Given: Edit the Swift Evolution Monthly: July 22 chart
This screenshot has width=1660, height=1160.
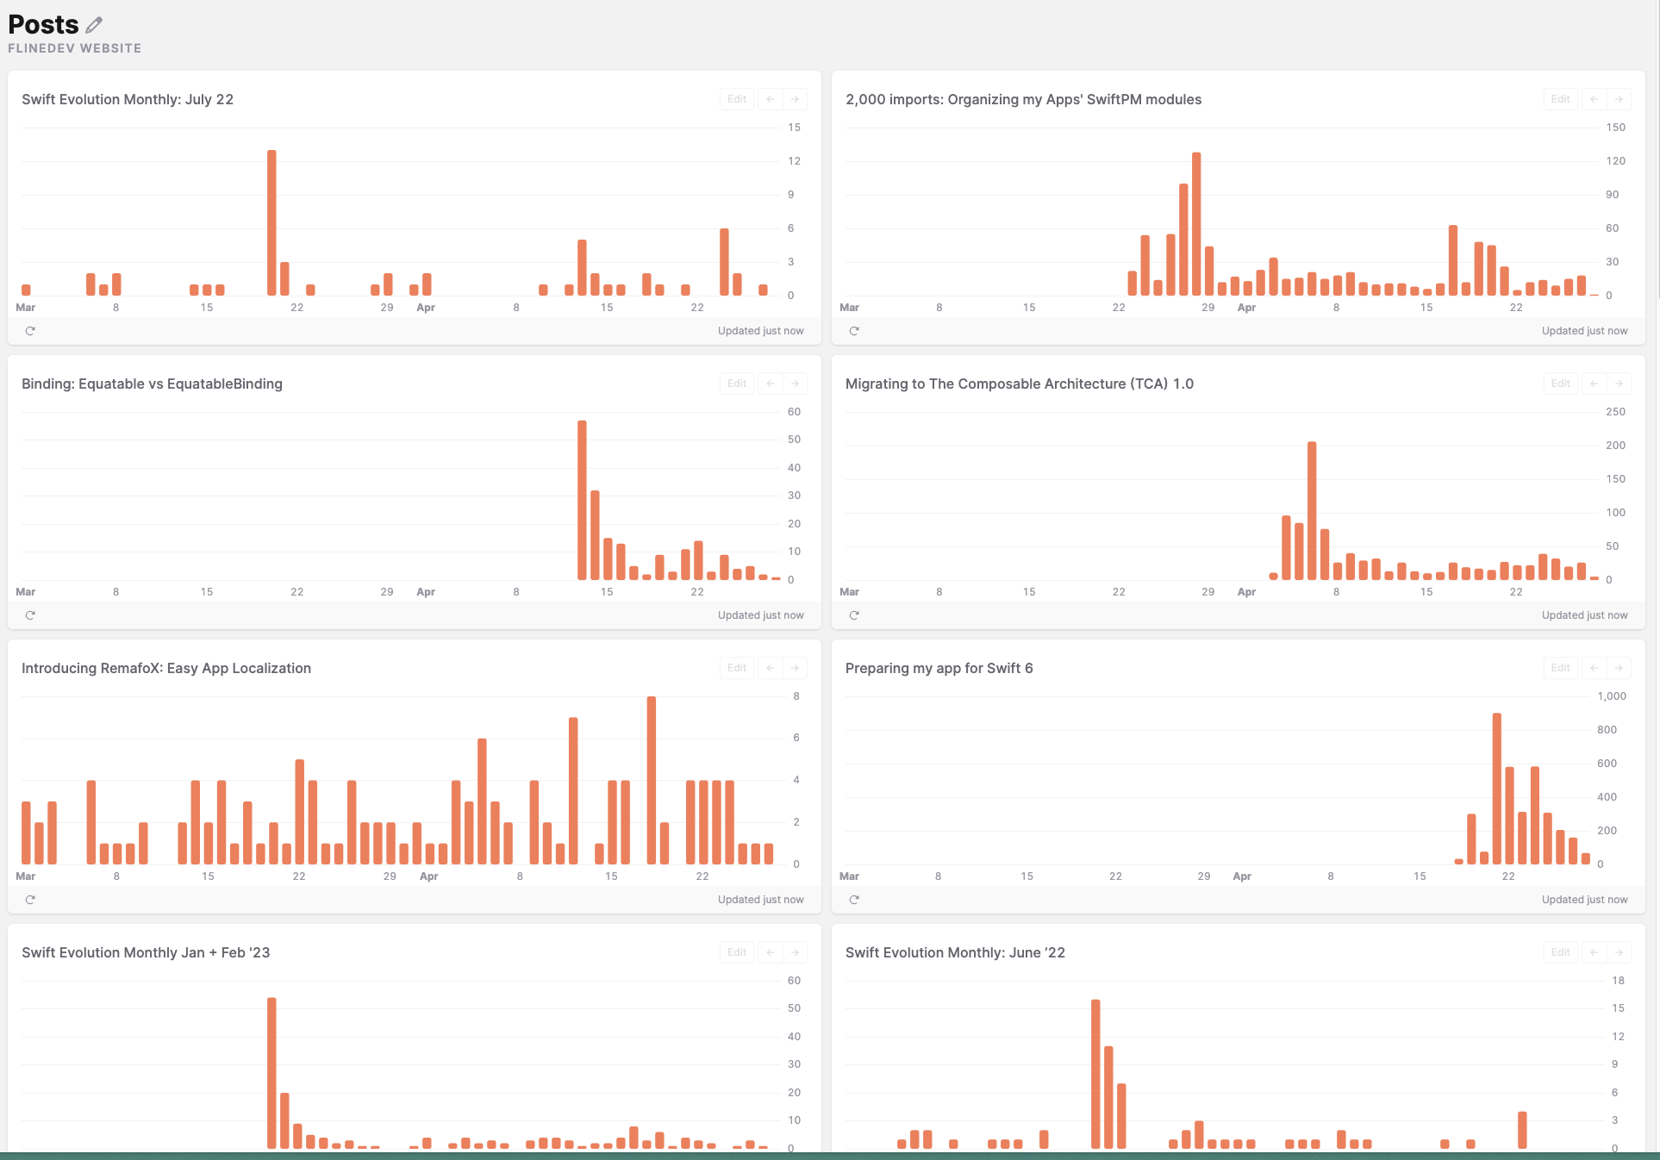Looking at the screenshot, I should (x=737, y=99).
